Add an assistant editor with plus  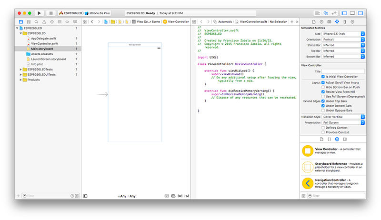click(291, 22)
